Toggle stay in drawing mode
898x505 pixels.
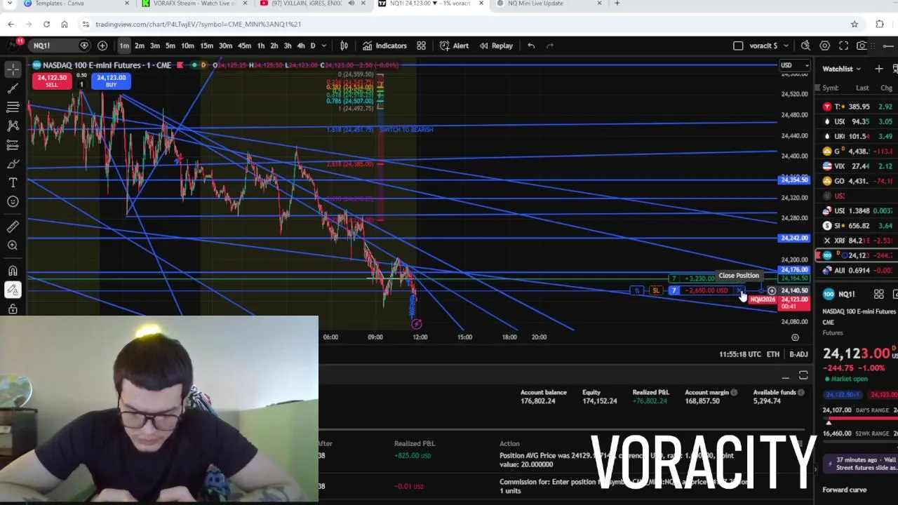pos(13,290)
